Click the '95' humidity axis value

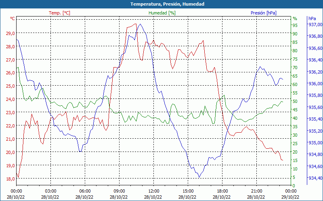[x=295, y=25]
